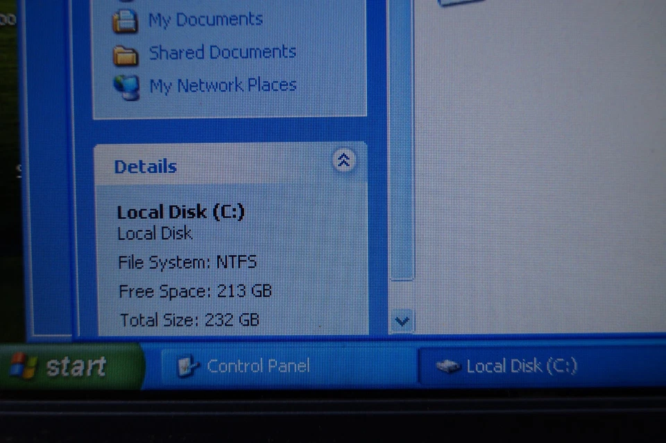Expand the My Documents sidebar entry
This screenshot has width=666, height=443.
point(205,20)
